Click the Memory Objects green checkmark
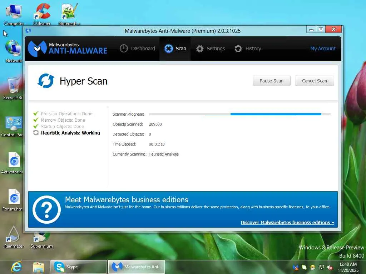Viewport: 366px width, 274px height. pyautogui.click(x=36, y=120)
